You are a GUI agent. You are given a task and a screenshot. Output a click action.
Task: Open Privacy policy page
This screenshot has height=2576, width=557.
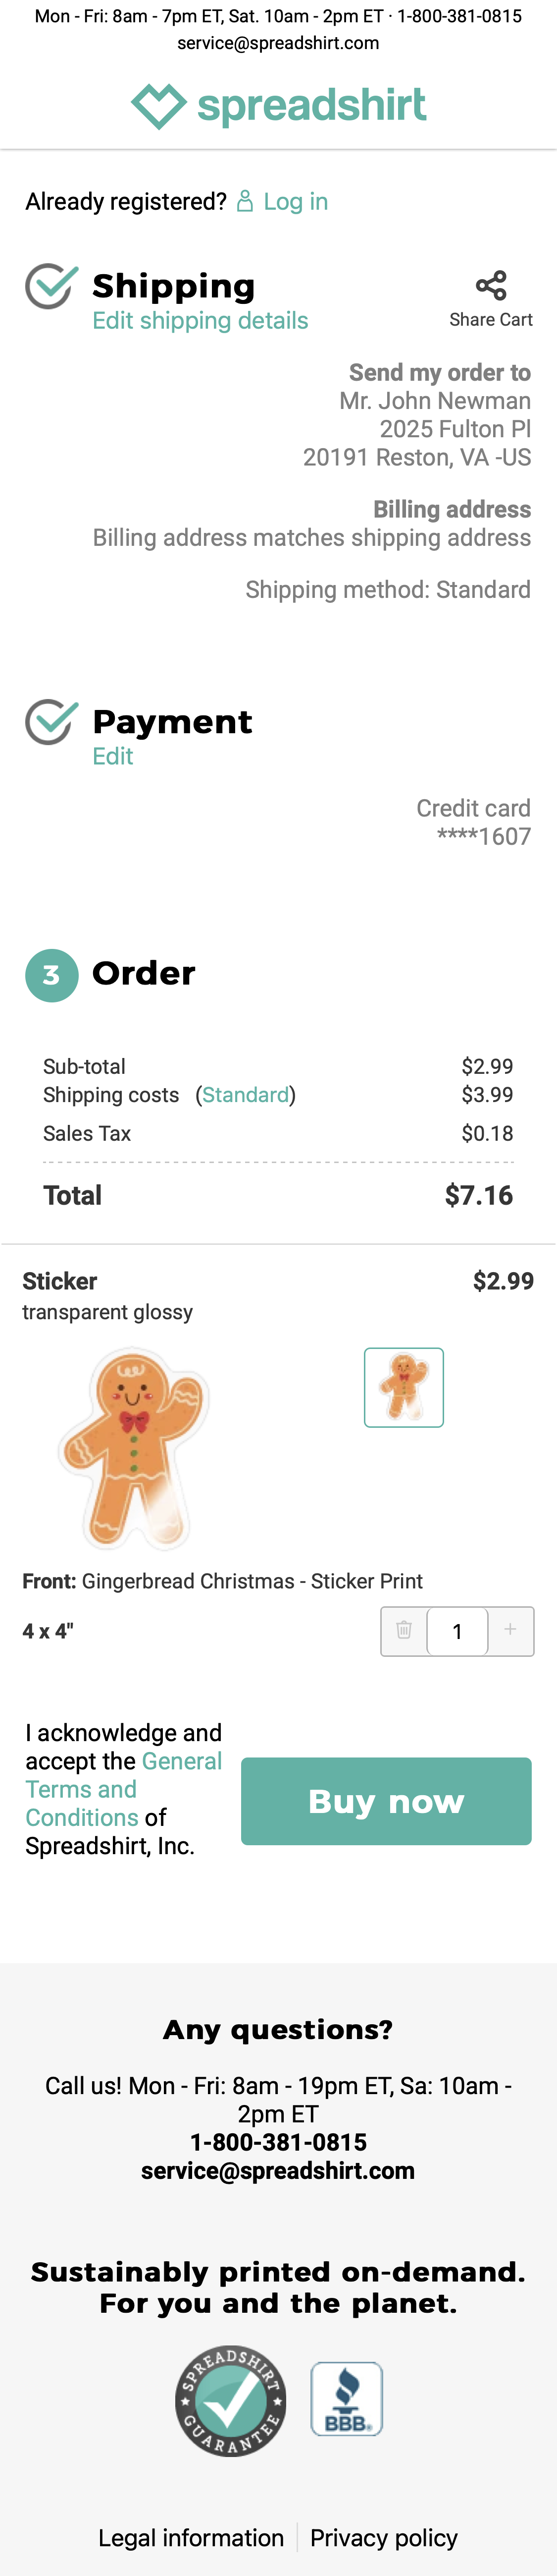pyautogui.click(x=383, y=2537)
